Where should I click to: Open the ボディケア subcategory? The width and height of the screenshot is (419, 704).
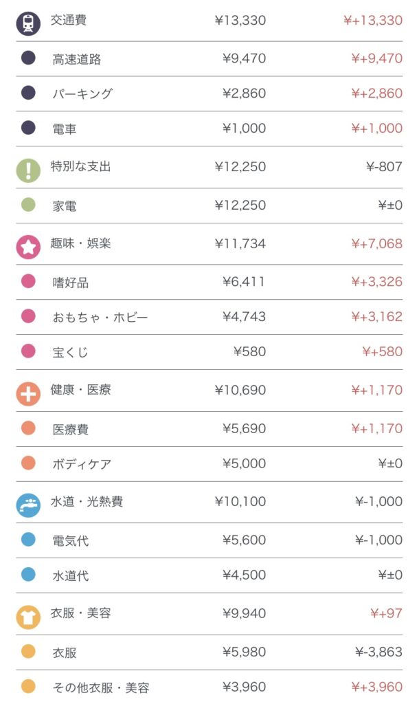[82, 465]
